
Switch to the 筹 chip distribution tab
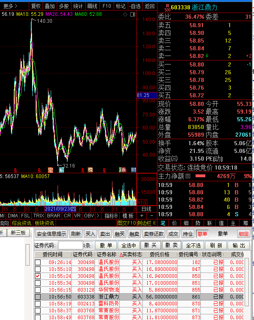pos(245,223)
